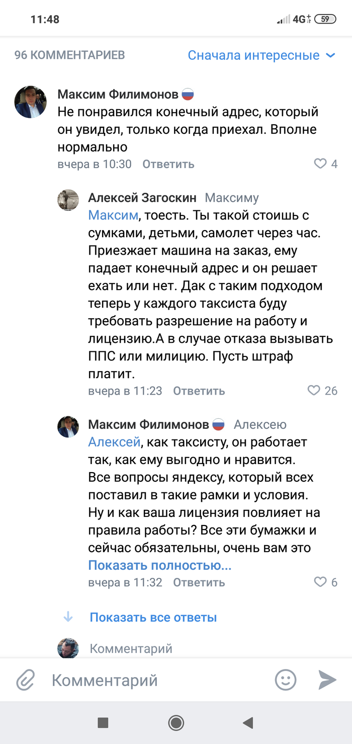This screenshot has width=352, height=744.
Task: Open the blue 'Максим' mention link
Action: tap(113, 215)
